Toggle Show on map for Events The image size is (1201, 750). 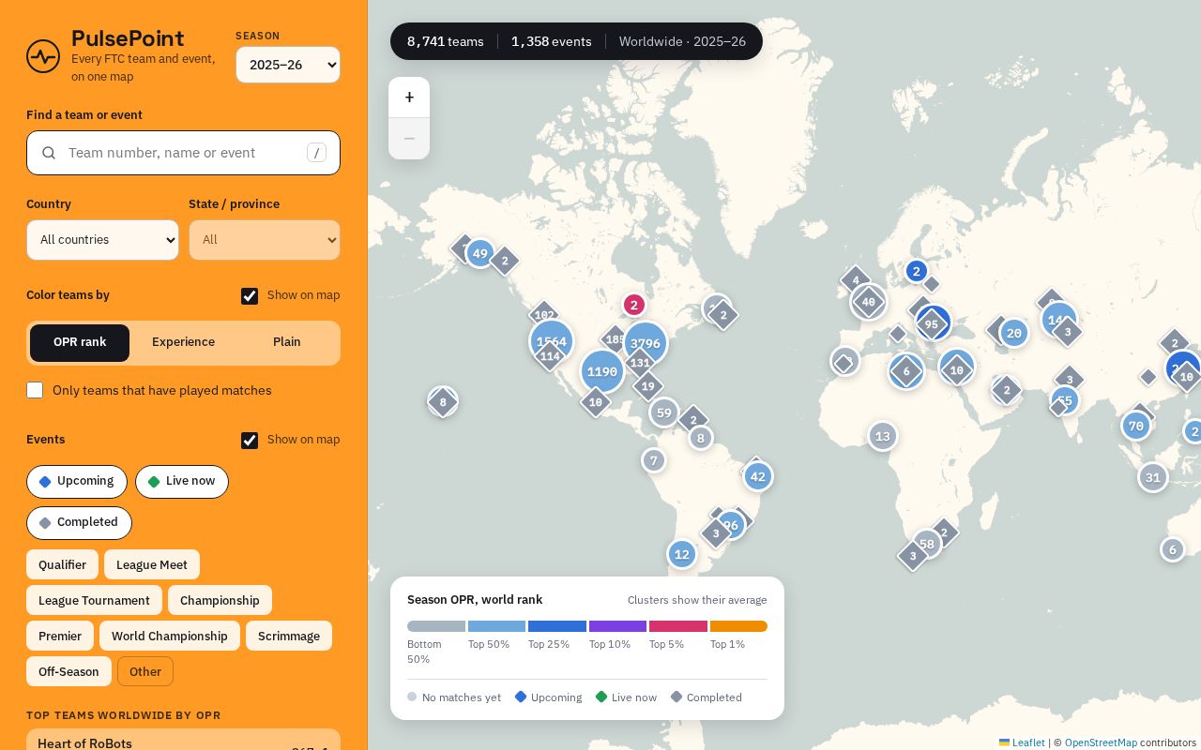click(x=250, y=441)
